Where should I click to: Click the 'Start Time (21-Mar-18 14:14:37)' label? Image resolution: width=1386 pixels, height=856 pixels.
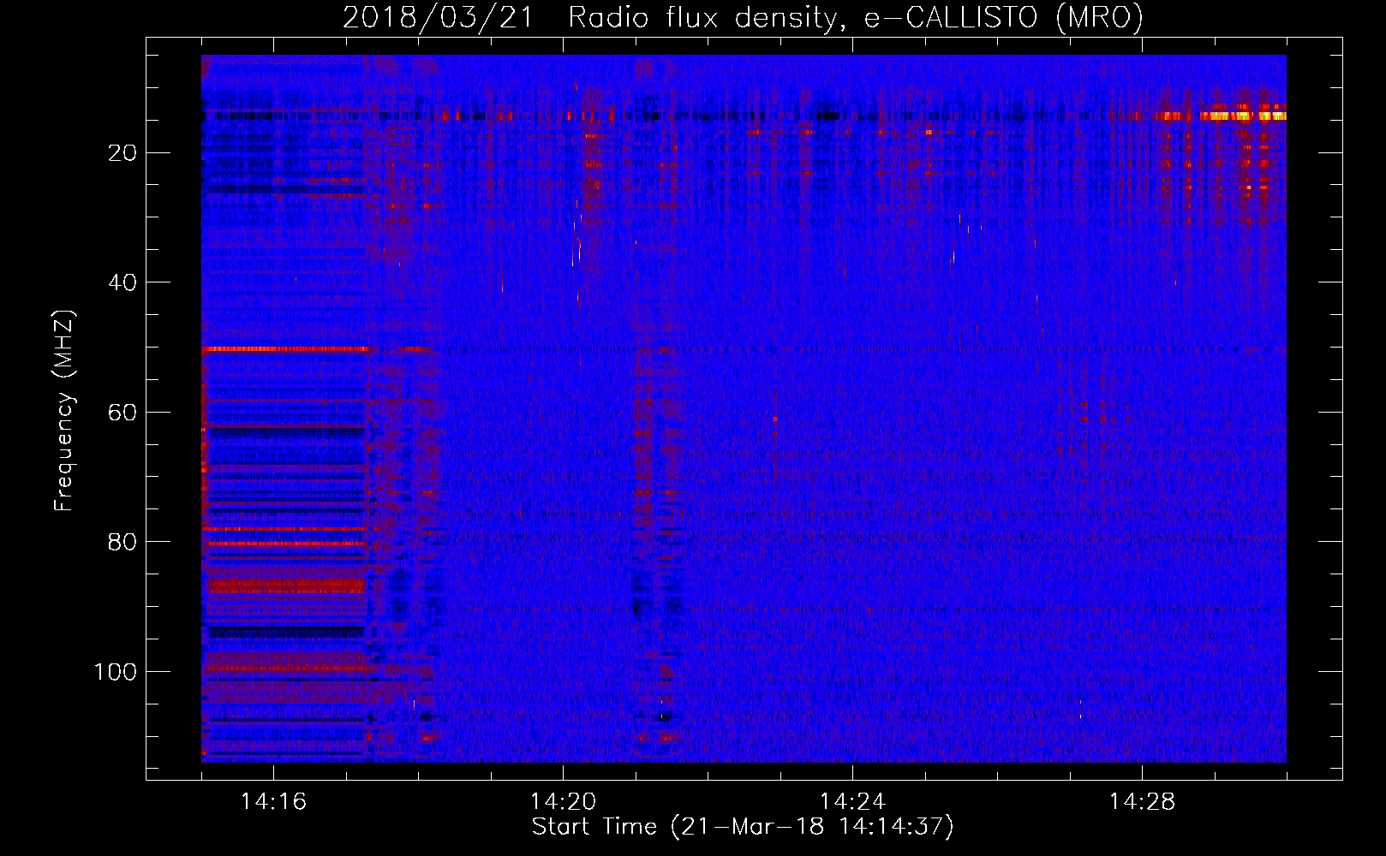click(743, 827)
